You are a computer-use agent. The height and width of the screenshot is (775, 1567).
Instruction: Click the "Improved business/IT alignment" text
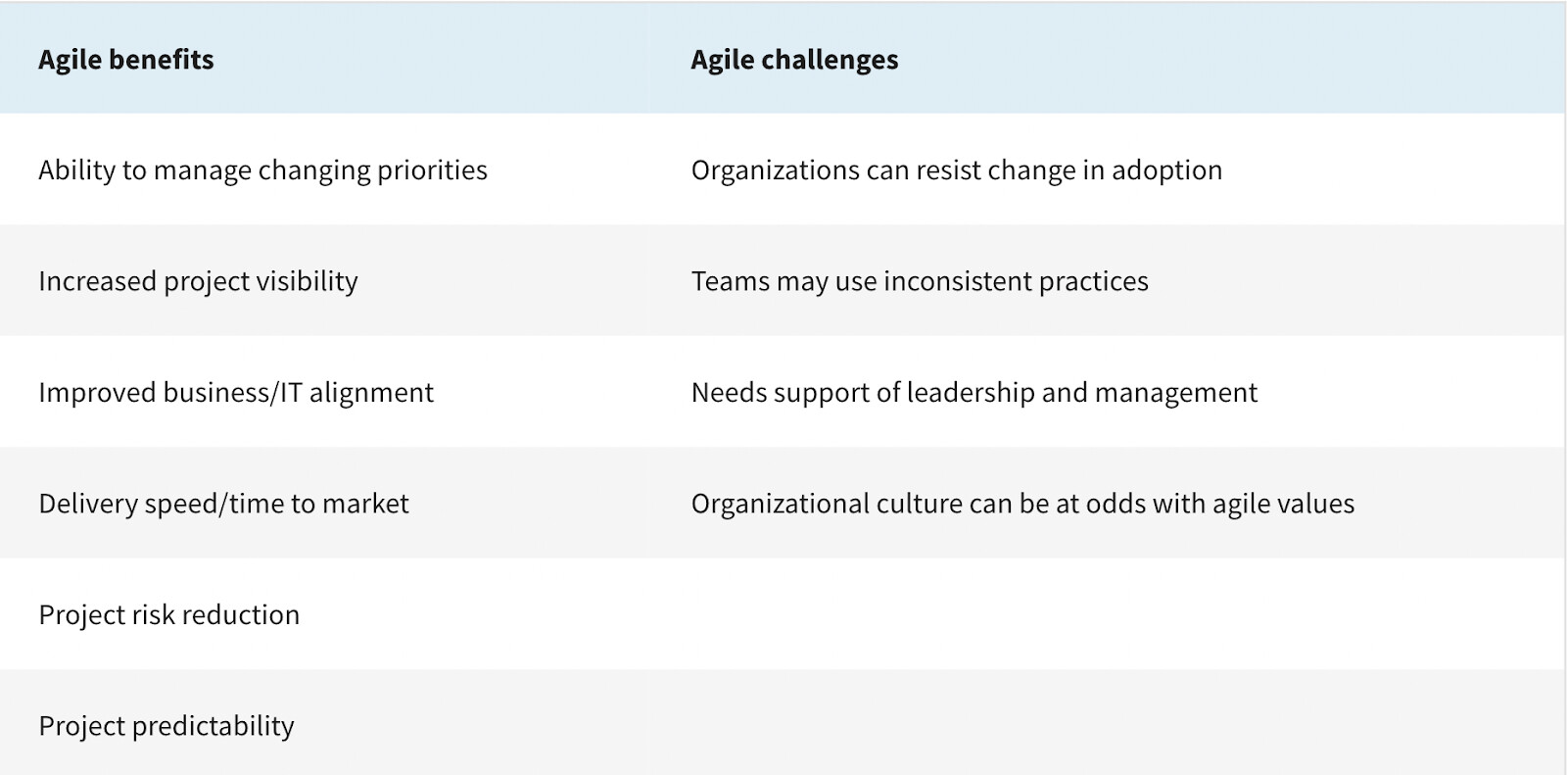click(x=235, y=393)
